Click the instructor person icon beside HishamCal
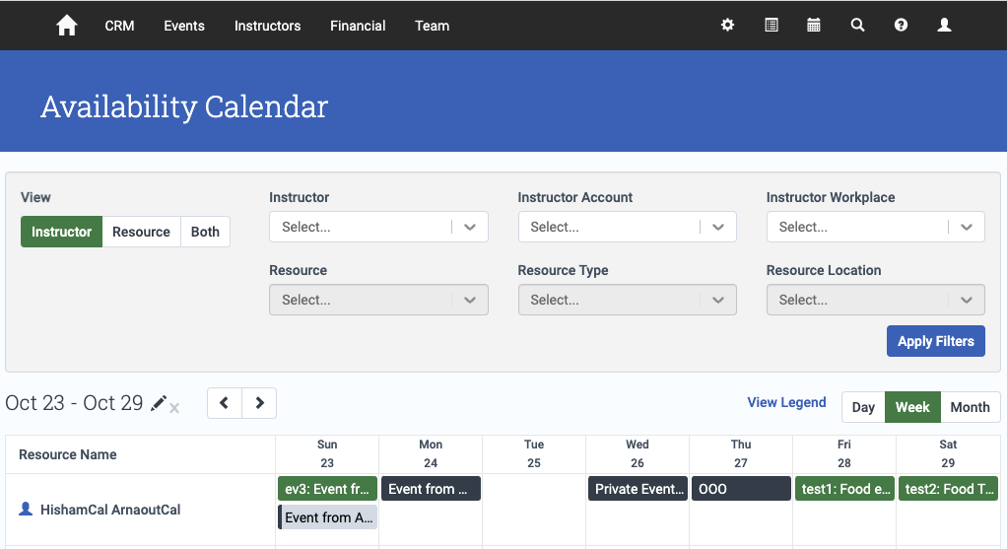This screenshot has width=1007, height=549. coord(26,510)
